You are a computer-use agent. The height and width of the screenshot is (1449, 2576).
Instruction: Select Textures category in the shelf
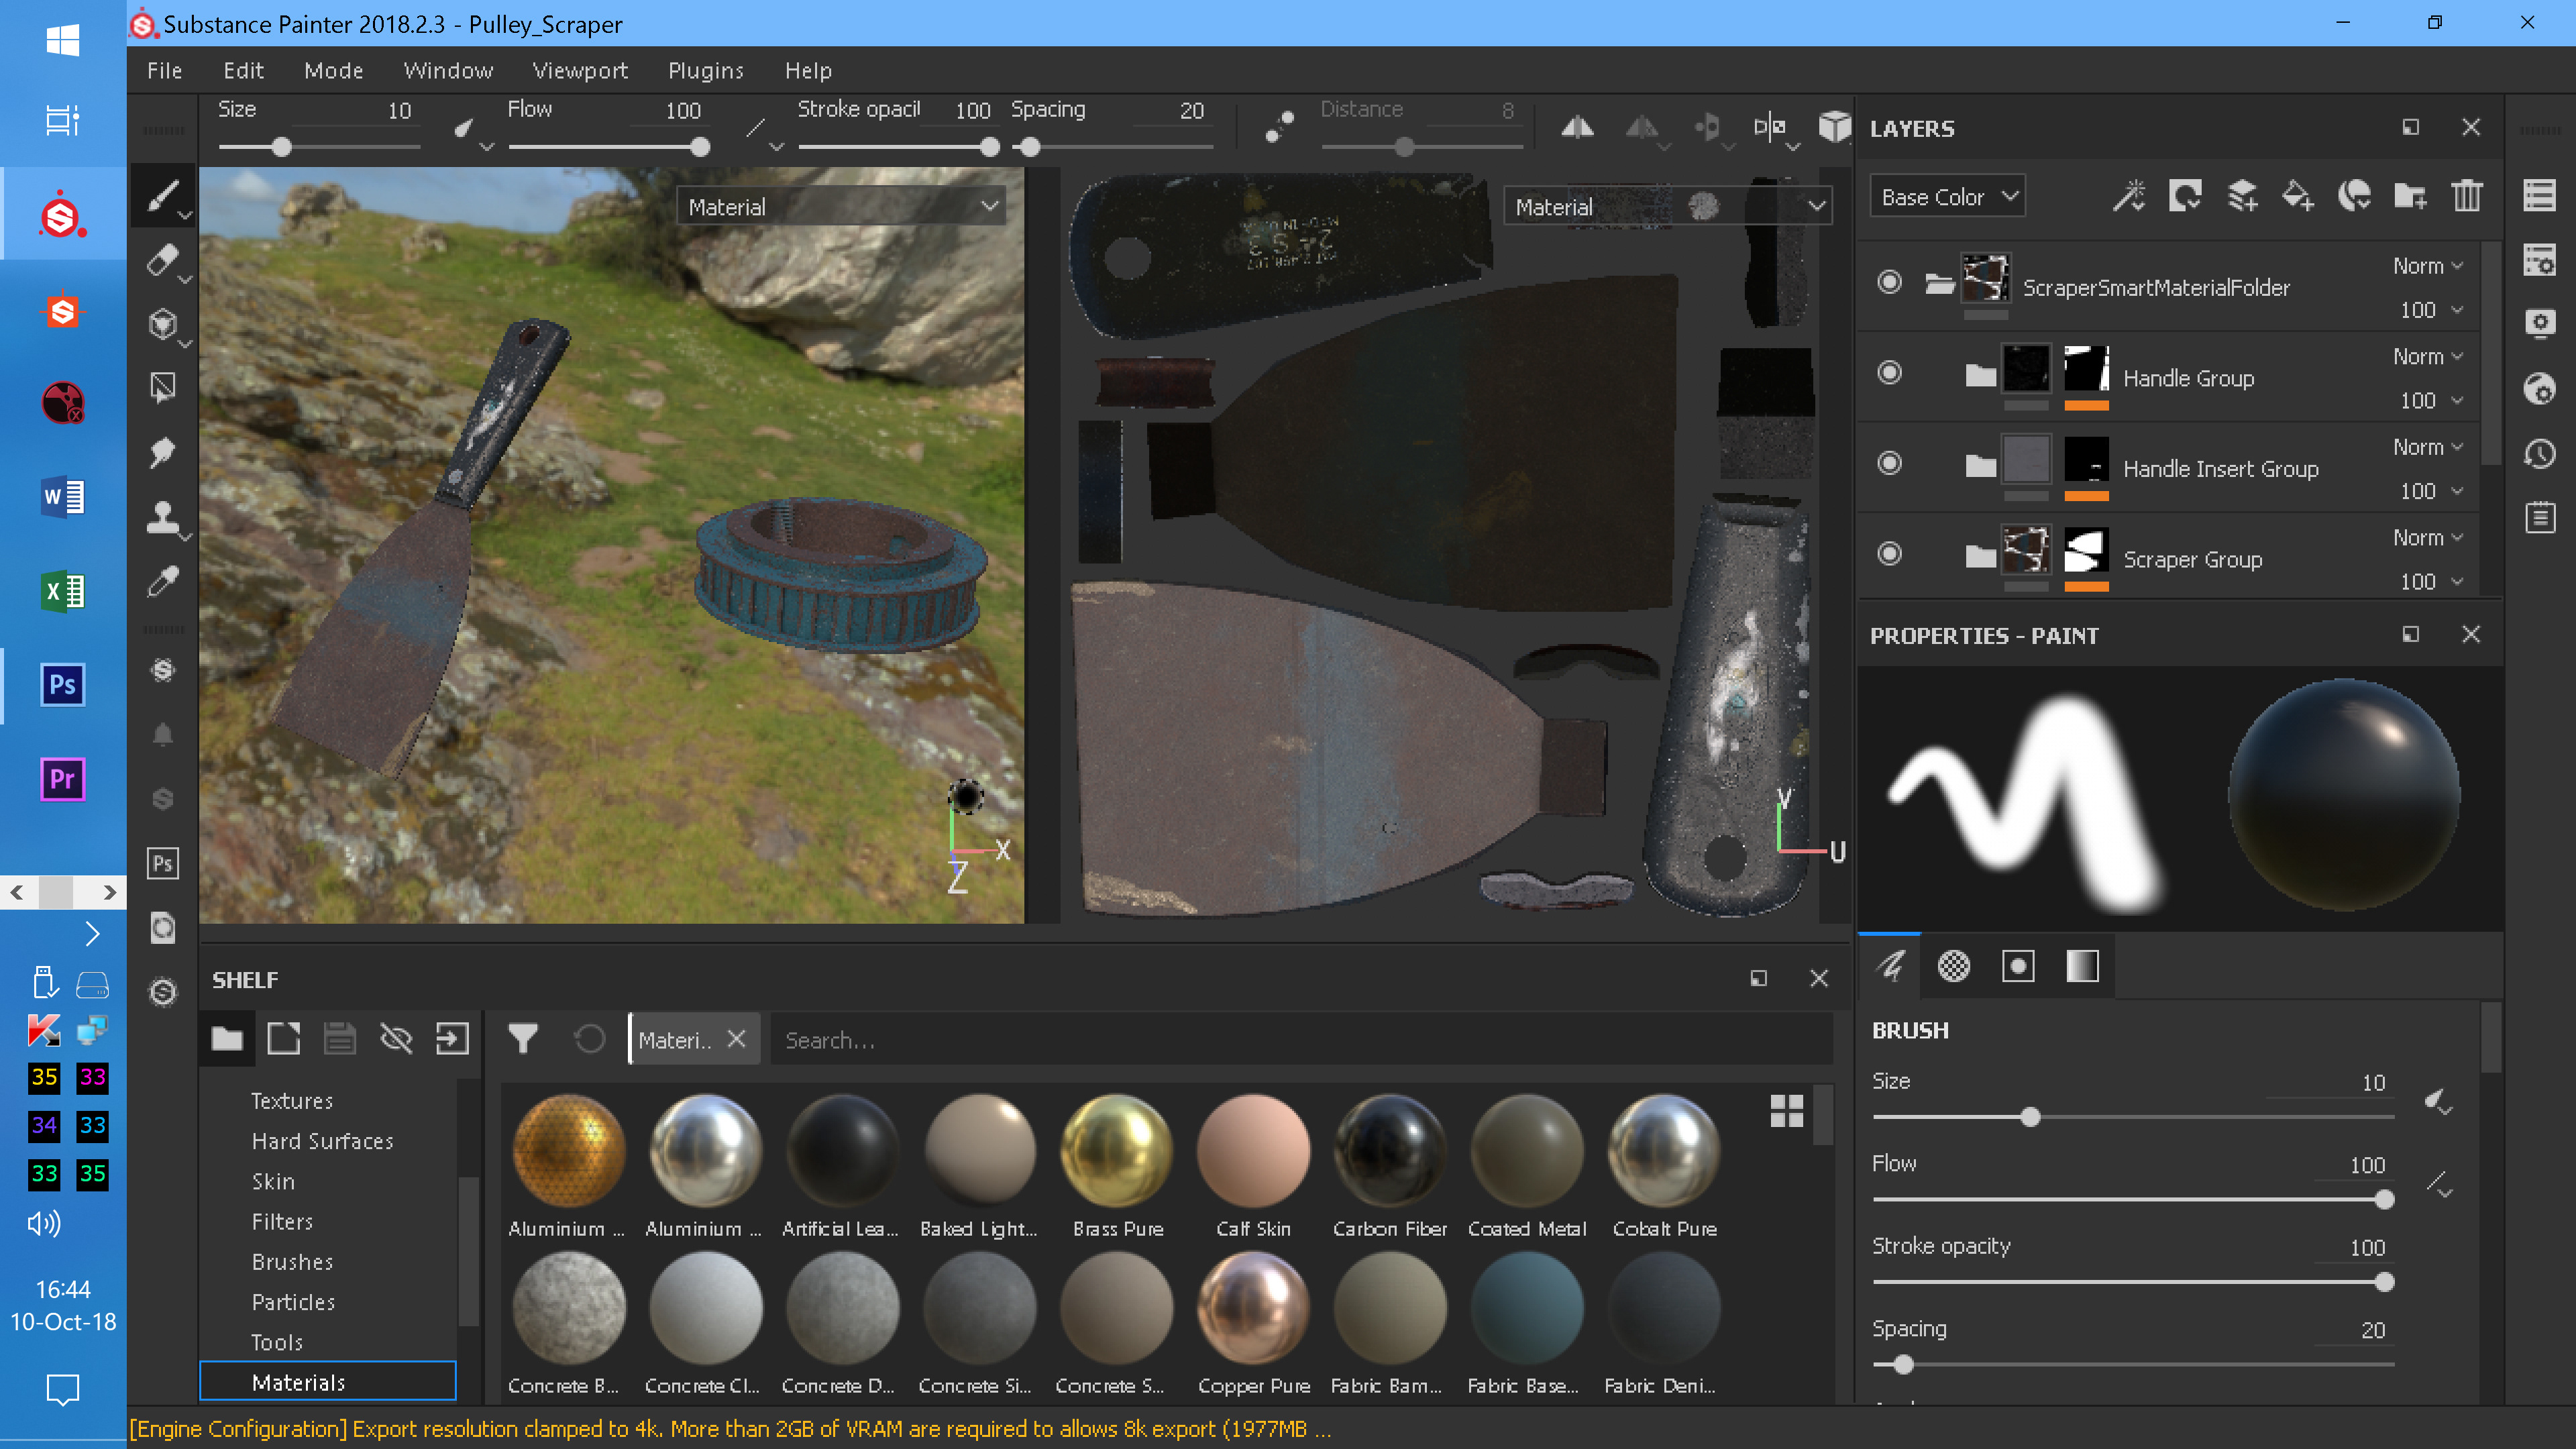pos(291,1101)
